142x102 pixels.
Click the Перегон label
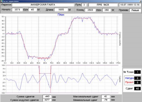(x=6, y=5)
